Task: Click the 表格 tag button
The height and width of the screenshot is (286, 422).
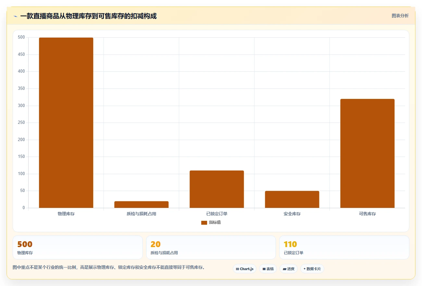Action: (268, 269)
